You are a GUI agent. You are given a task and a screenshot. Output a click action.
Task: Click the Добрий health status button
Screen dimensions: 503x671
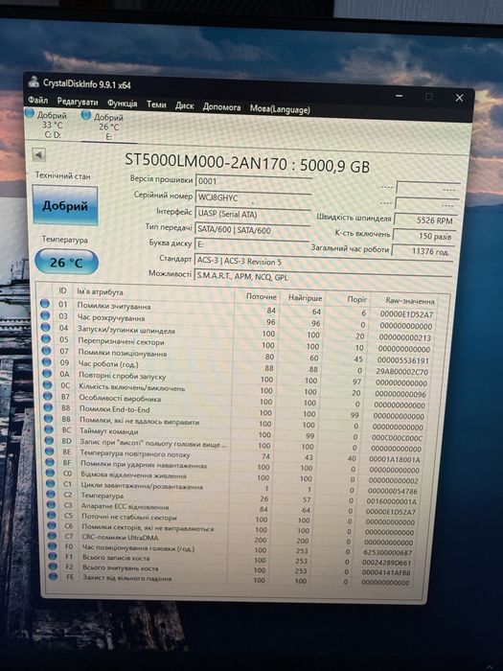tap(65, 205)
